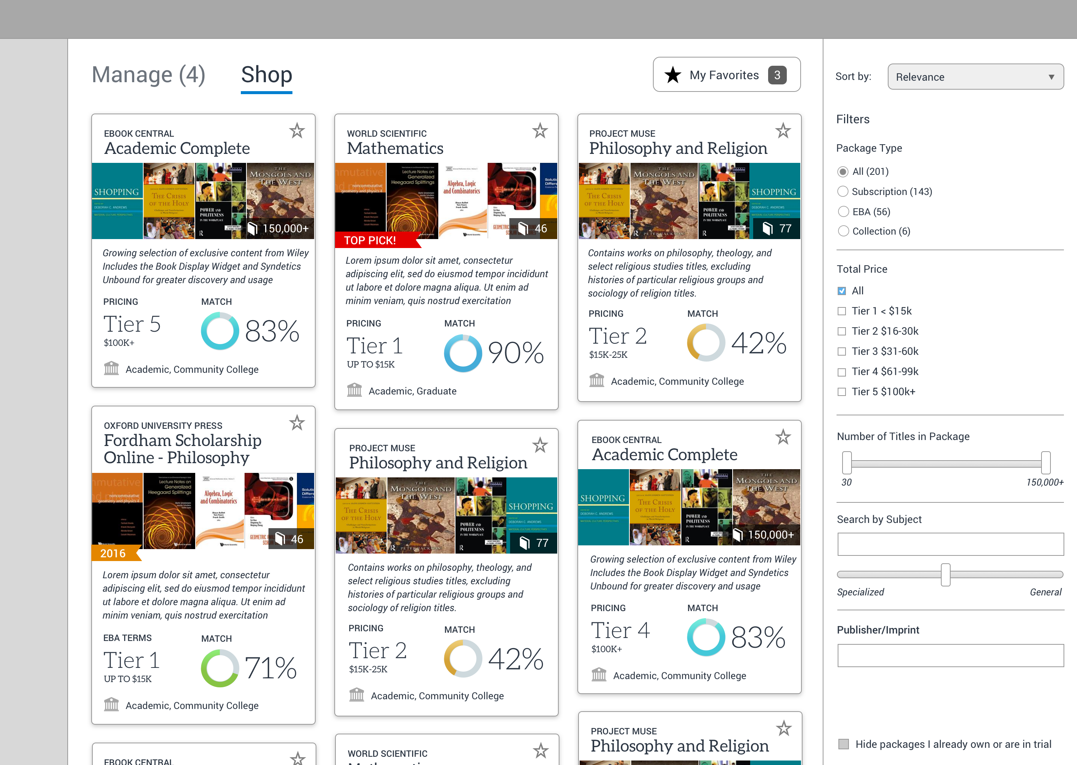Click the book icon beside 77 on top-row Philosophy card
Screen dimensions: 1077x765
click(x=768, y=229)
